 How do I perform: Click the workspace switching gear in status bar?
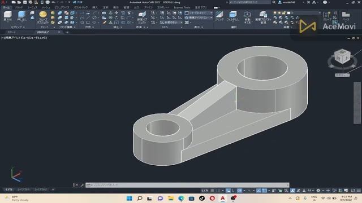[x=318, y=191]
